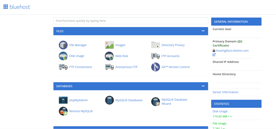Click the Current User label
Screen dimensions: 276x129
click(222, 29)
